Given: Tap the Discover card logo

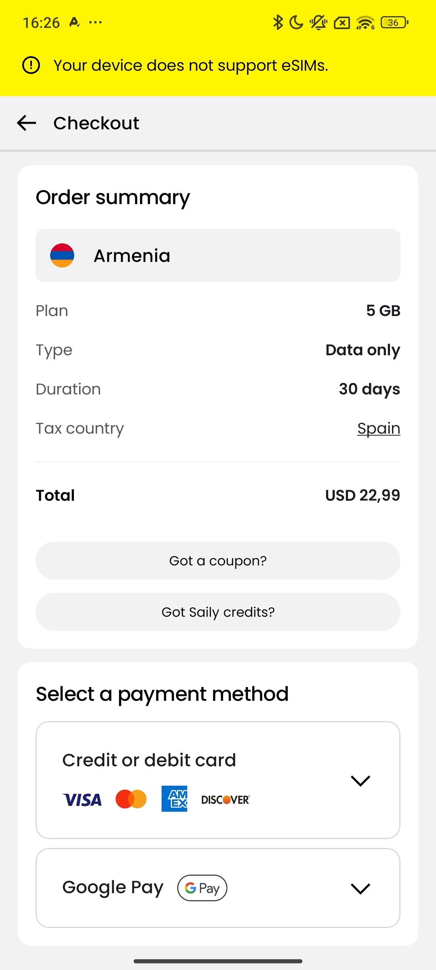Looking at the screenshot, I should click(225, 800).
